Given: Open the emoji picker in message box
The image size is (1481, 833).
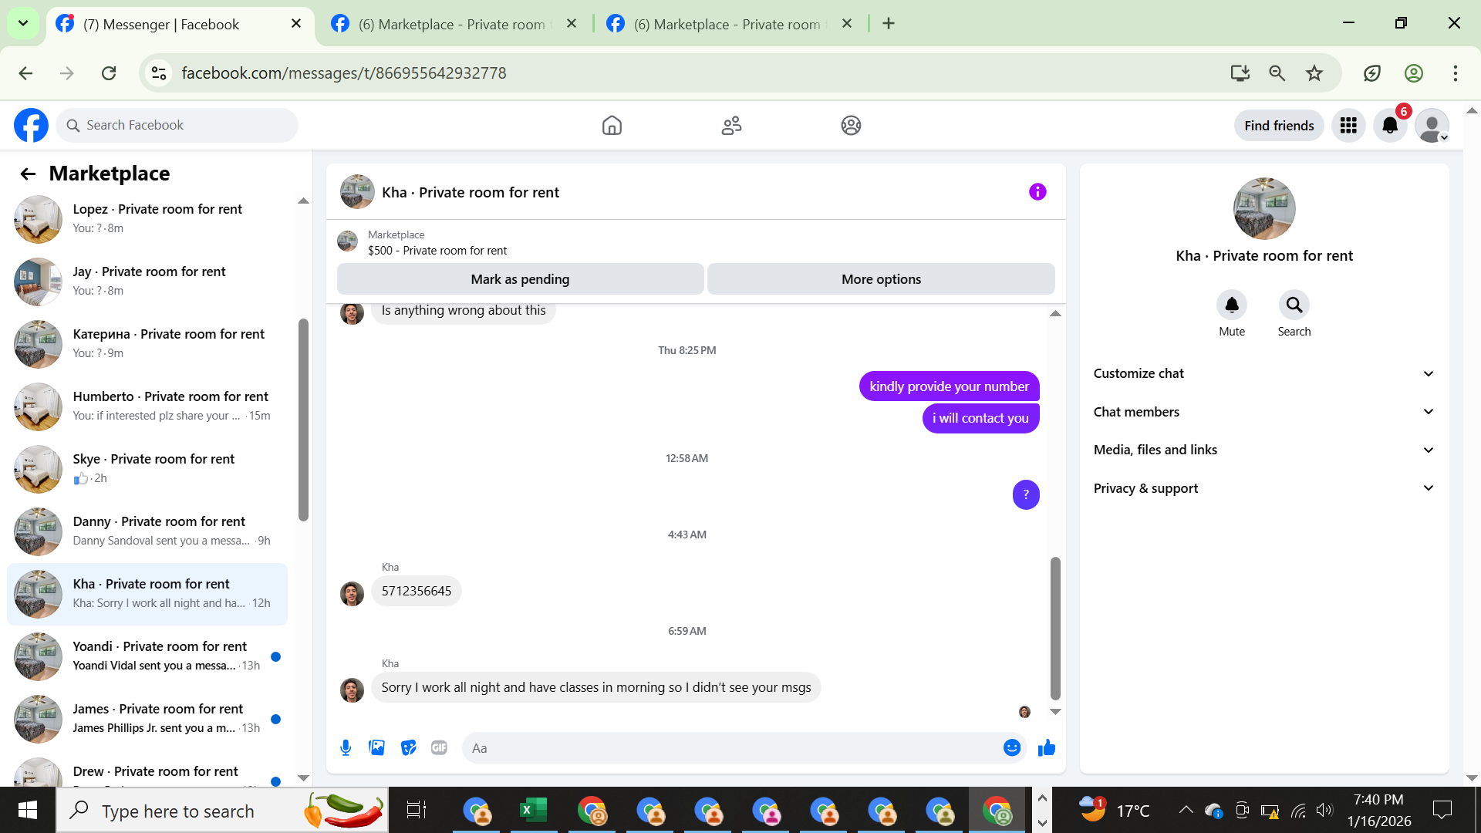Looking at the screenshot, I should tap(1011, 747).
